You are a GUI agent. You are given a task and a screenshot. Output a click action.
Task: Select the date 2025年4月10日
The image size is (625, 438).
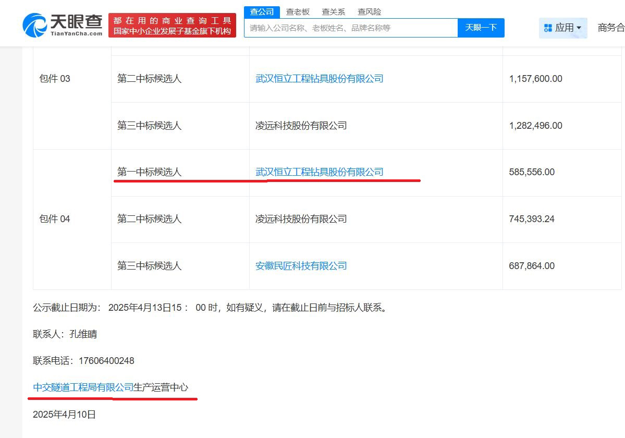point(64,415)
